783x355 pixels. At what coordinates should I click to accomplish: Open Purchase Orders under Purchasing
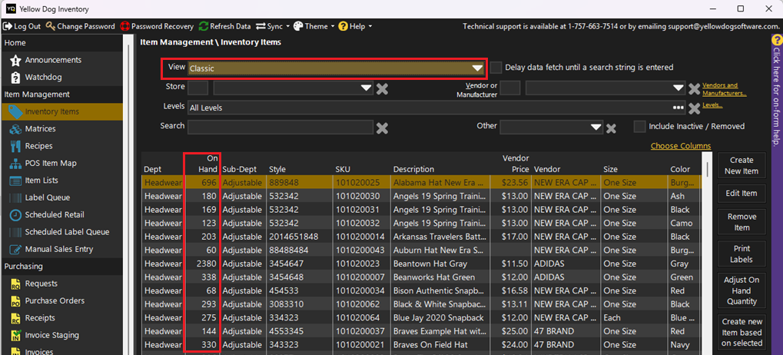pyautogui.click(x=55, y=300)
